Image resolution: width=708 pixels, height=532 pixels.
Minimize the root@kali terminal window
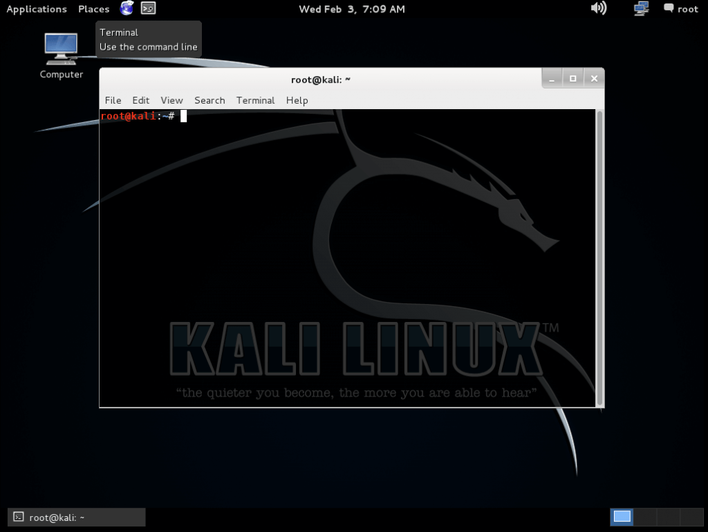(x=552, y=79)
